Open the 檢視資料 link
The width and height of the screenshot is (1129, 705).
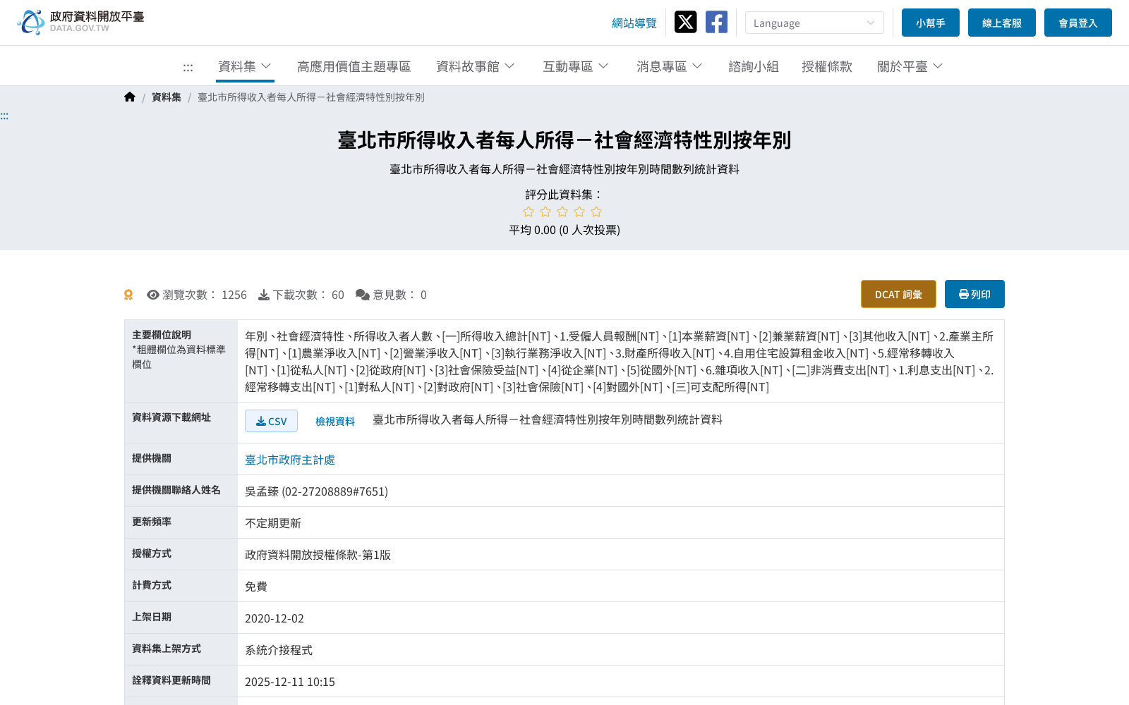[335, 421]
